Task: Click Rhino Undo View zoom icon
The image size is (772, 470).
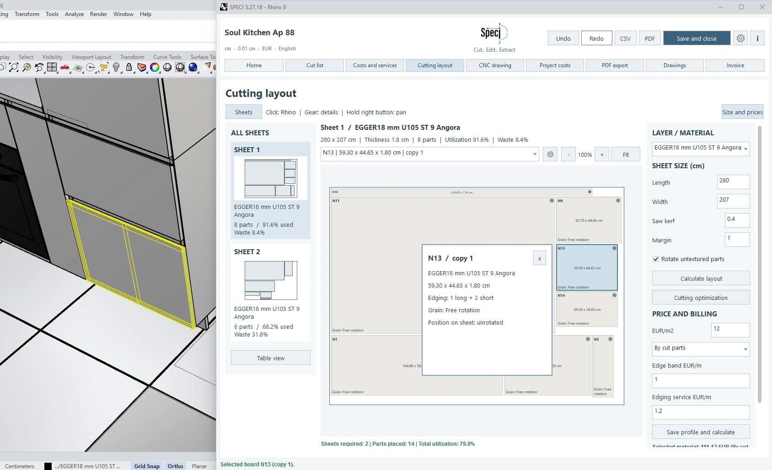Action: pos(39,68)
